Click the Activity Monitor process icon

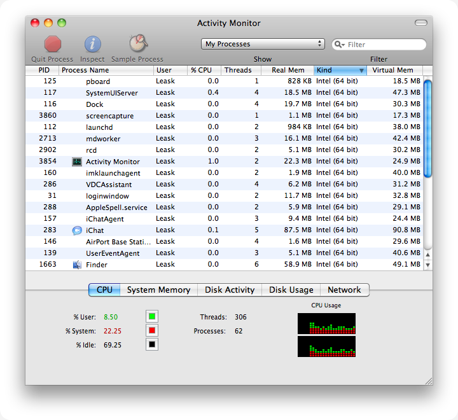[x=77, y=162]
